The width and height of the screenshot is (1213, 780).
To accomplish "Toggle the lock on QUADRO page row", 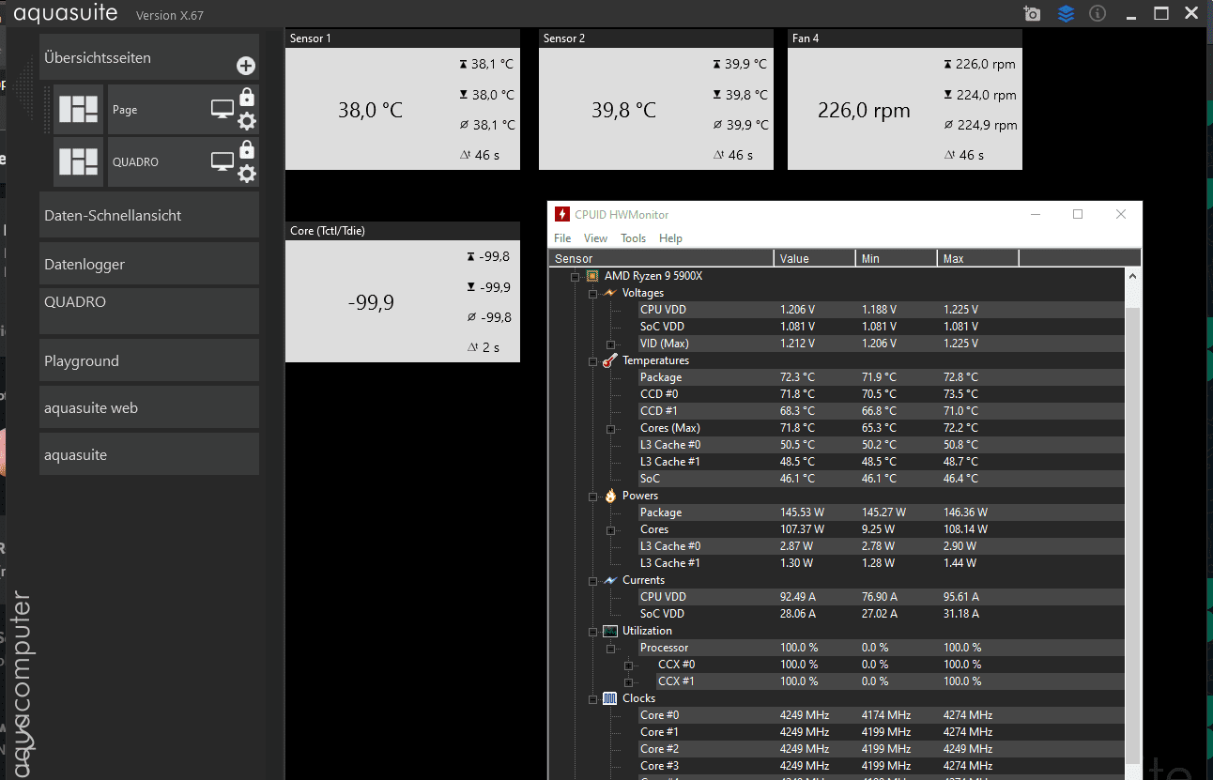I will [x=247, y=149].
